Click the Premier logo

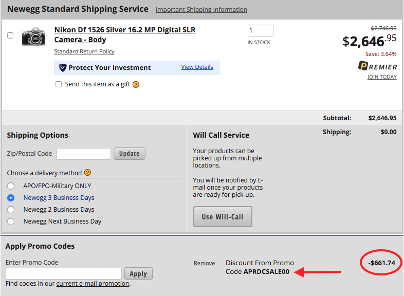coord(377,66)
